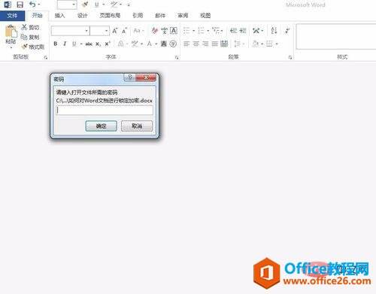Open the 文件 File tab
The width and height of the screenshot is (376, 294).
[x=12, y=16]
